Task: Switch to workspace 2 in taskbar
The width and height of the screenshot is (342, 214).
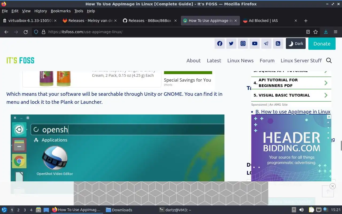Action: point(18,210)
